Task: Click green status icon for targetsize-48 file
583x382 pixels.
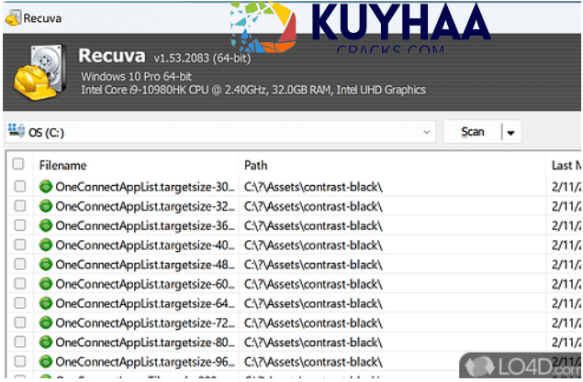Action: [x=46, y=264]
